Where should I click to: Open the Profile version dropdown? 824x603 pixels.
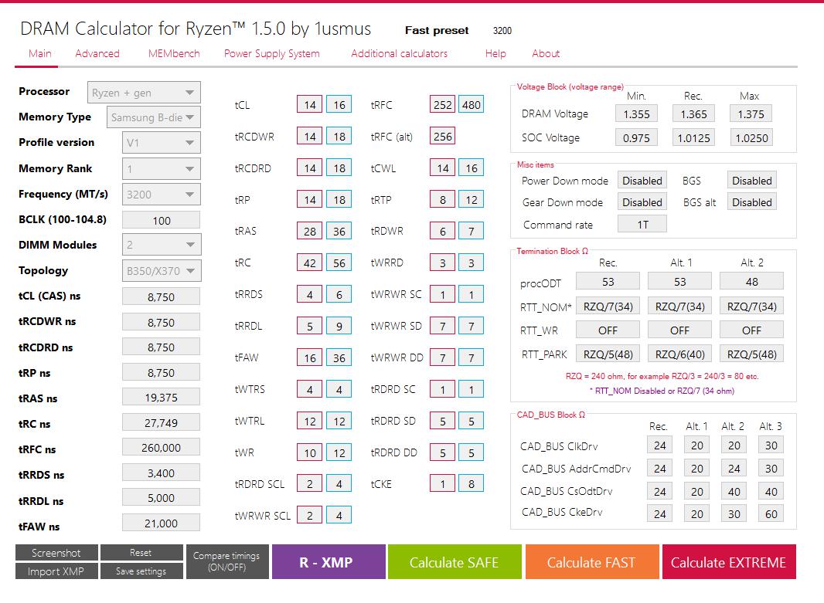click(x=162, y=143)
